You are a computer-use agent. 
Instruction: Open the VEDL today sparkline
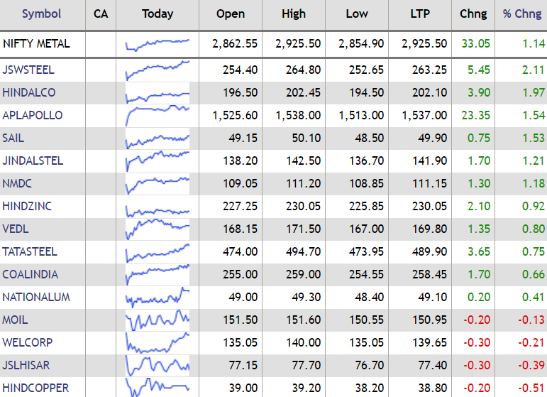pos(158,229)
